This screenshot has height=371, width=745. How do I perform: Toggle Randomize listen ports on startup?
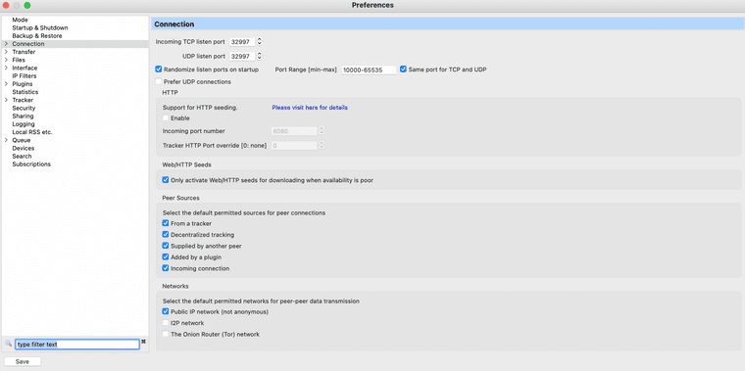(159, 69)
